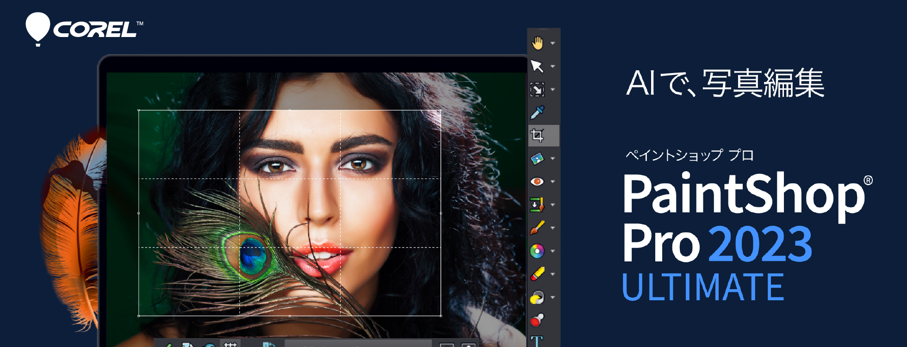The height and width of the screenshot is (347, 907).
Task: Expand the Red Eye tool flyout arrow
Action: click(x=553, y=182)
